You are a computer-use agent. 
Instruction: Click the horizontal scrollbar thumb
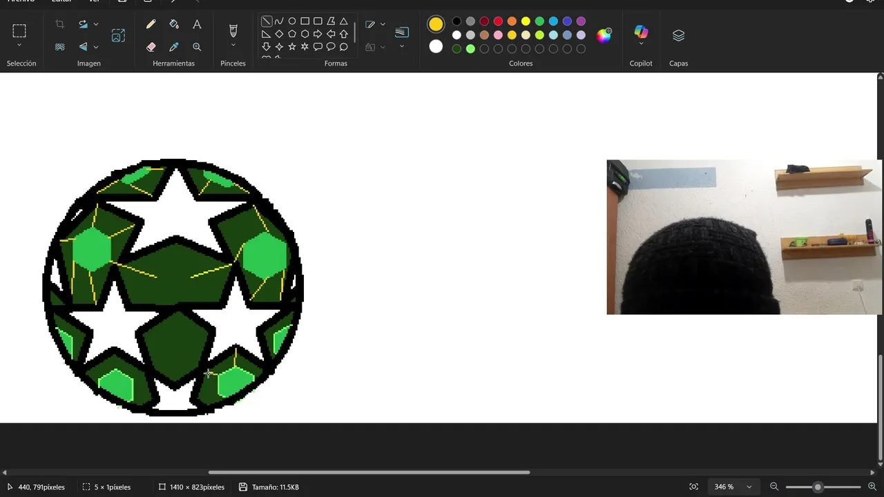click(x=369, y=472)
